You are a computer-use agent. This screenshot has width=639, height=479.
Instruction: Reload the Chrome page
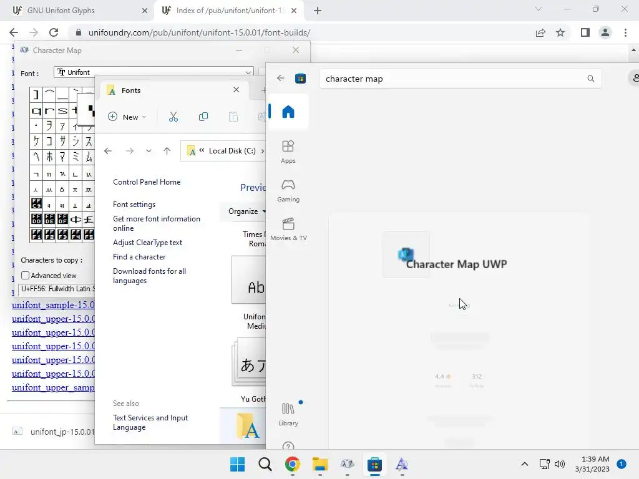(54, 32)
